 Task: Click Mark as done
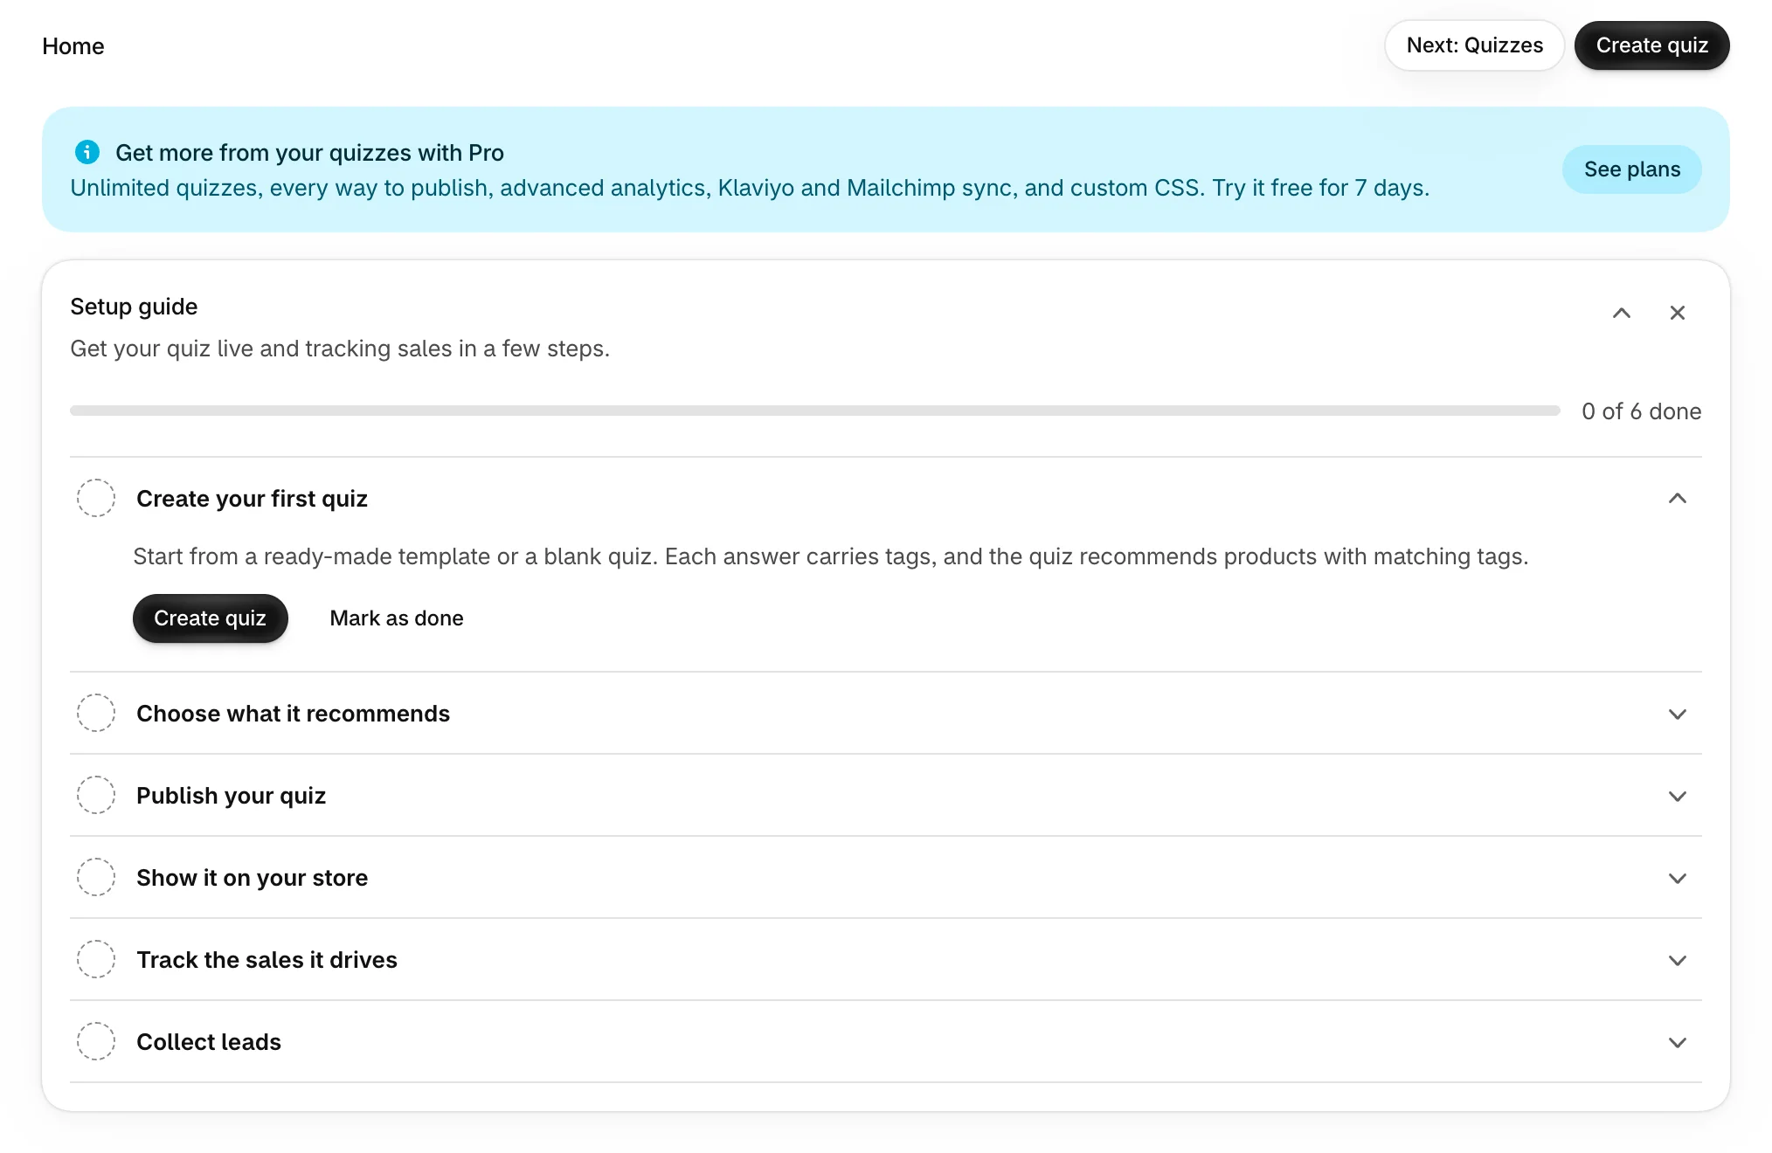click(x=397, y=618)
